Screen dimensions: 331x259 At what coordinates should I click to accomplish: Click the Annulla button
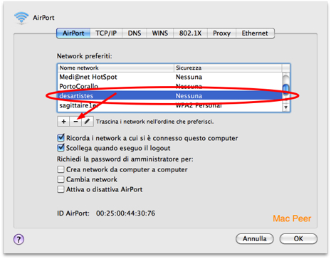[255, 238]
